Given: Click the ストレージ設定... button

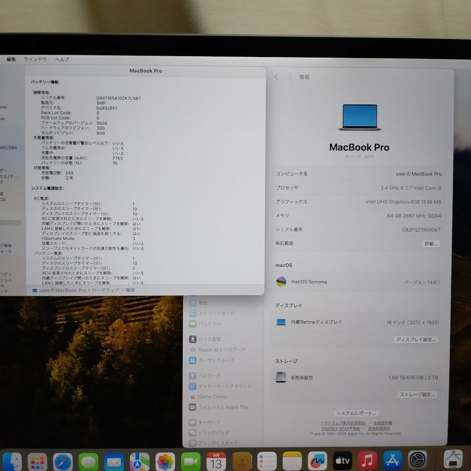Looking at the screenshot, I should coord(417,394).
